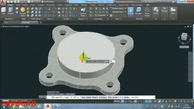This screenshot has height=109, width=194.
Task: Click the Plot printer icon
Action: coord(29,2)
